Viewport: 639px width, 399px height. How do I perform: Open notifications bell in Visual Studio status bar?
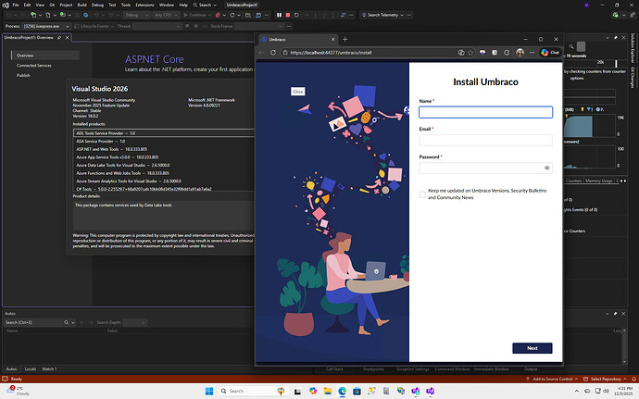[x=633, y=379]
